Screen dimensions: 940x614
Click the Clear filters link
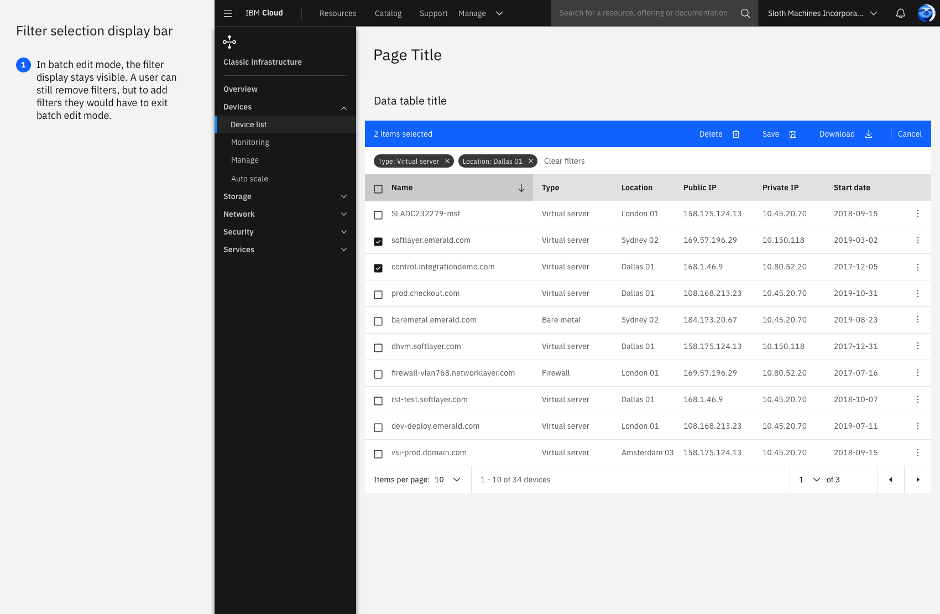pos(564,161)
